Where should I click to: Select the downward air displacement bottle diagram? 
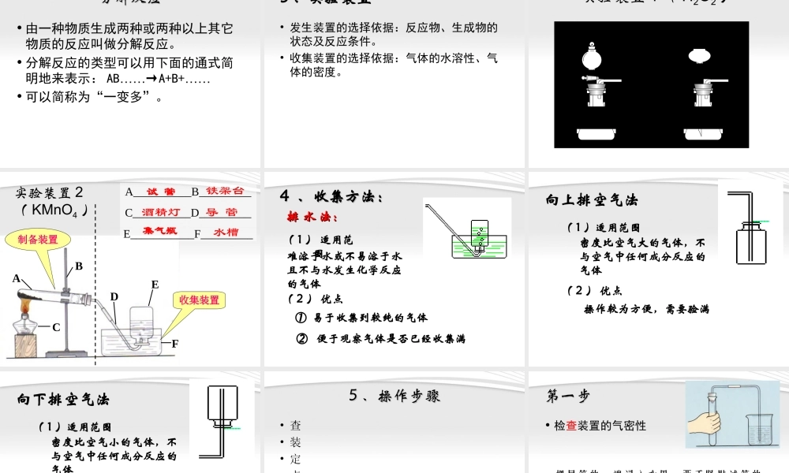(220, 422)
